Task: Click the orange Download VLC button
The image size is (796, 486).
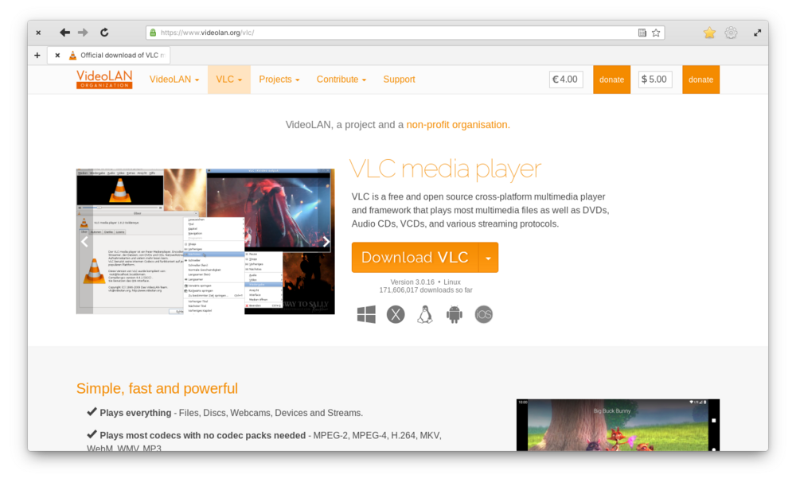Action: (x=414, y=257)
